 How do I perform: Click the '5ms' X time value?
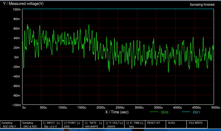(132, 127)
